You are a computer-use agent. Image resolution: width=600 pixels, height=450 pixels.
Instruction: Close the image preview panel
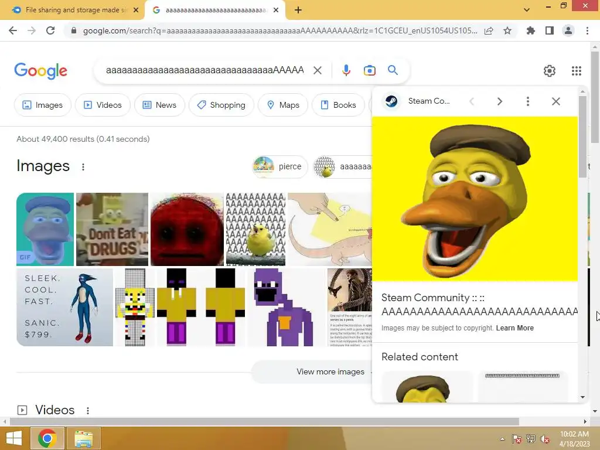pyautogui.click(x=556, y=101)
